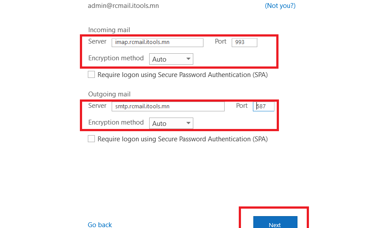Enable SPA logon for incoming mail
The height and width of the screenshot is (228, 380).
point(91,74)
